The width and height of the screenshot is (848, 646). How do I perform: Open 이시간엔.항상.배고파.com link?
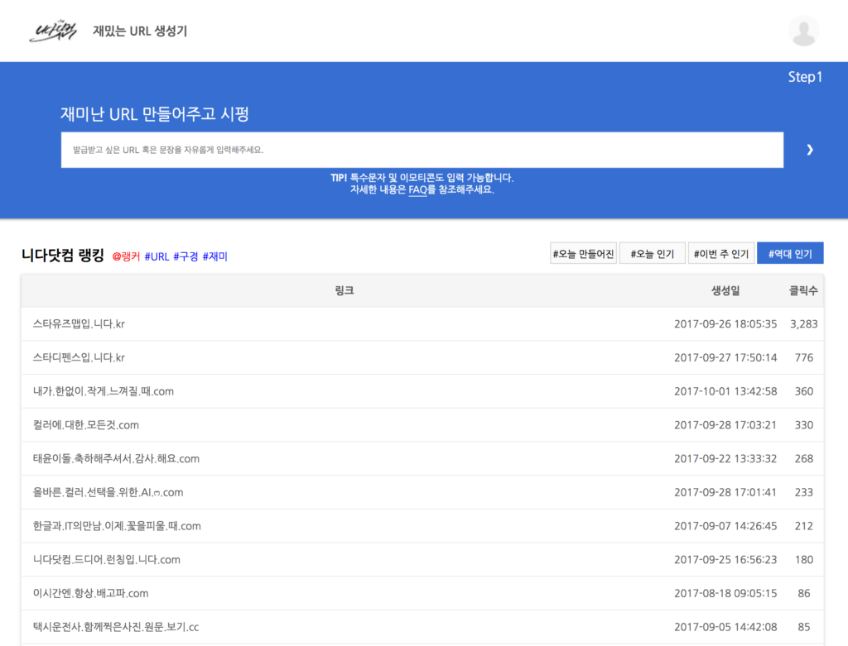coord(91,593)
